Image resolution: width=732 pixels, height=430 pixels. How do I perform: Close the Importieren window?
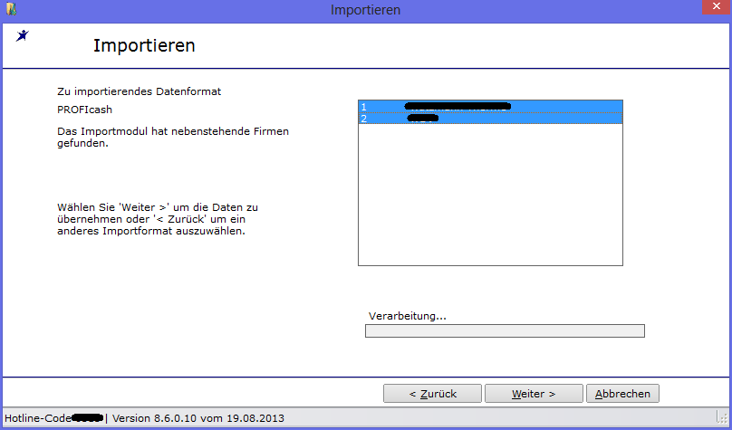[716, 7]
